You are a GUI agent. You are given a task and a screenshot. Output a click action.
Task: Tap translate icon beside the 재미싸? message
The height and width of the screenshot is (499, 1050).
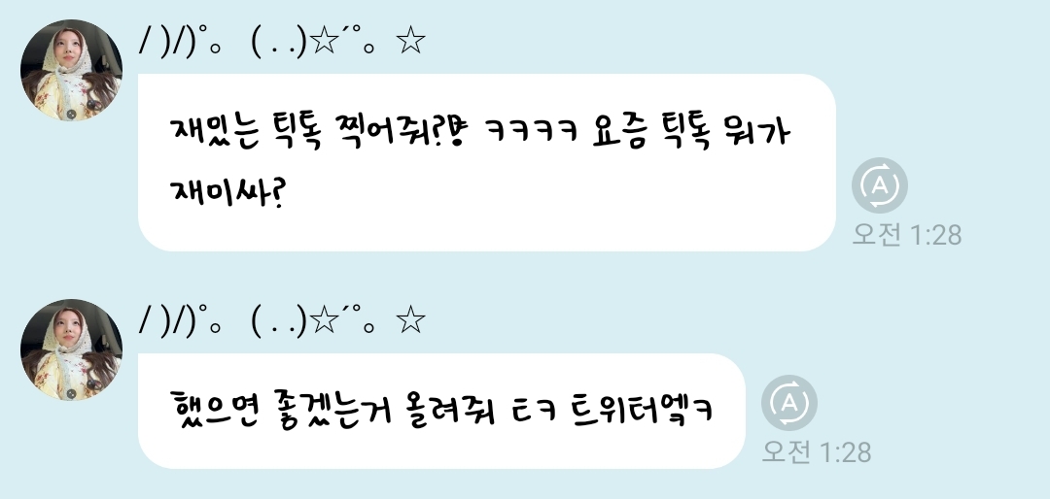point(879,185)
